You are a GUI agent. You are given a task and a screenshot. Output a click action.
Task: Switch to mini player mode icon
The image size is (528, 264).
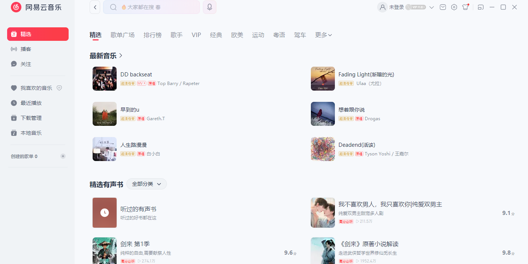point(481,7)
